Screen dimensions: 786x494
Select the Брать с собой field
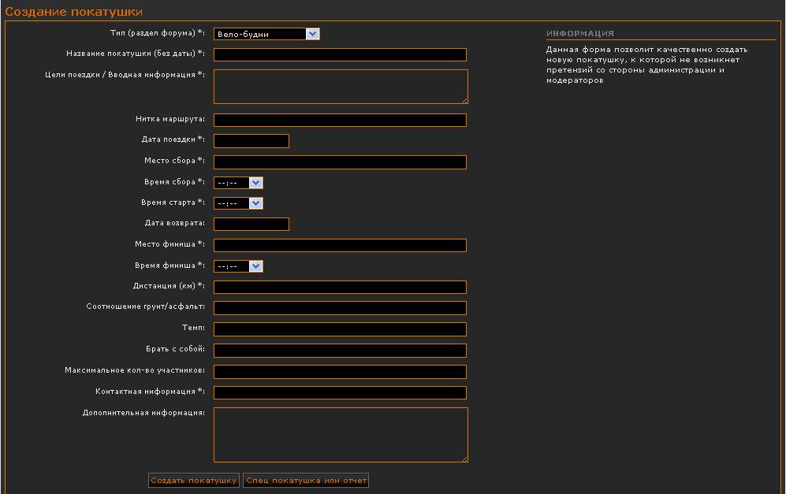340,351
